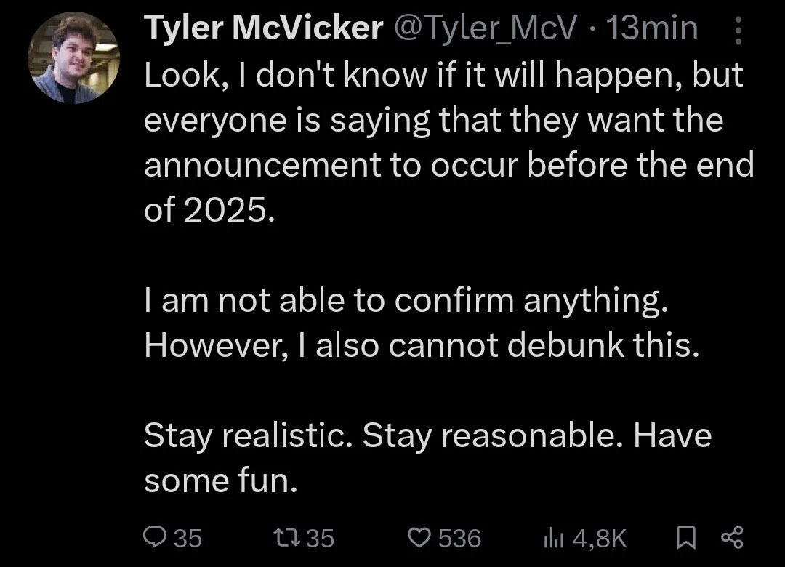Click the line "However, I also cannot debunk this."
Screen dimensions: 785x567
pos(422,345)
